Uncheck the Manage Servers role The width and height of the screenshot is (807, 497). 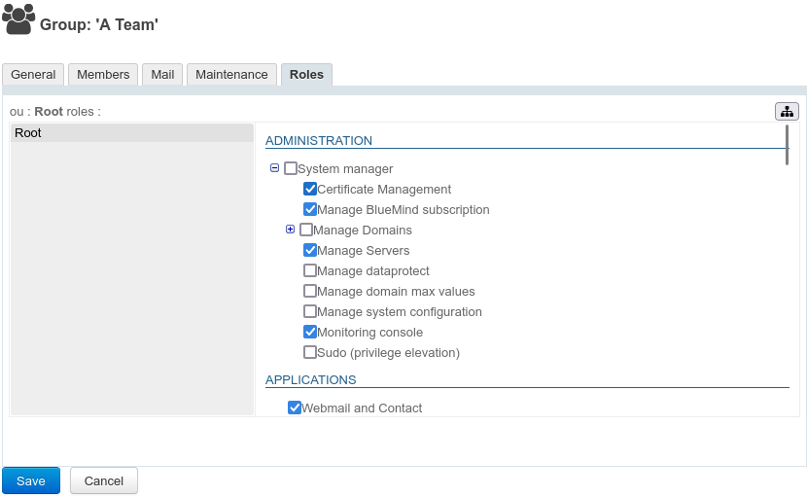click(x=310, y=250)
